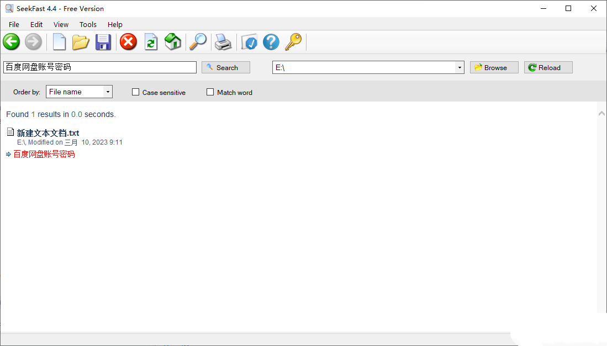The width and height of the screenshot is (607, 346).
Task: Maximize the SeekFast window
Action: [x=568, y=8]
